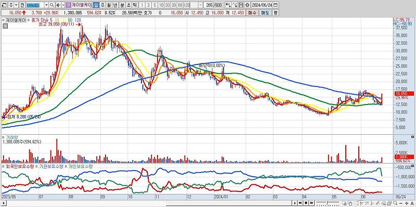Switch chart to monthly (월) period
Screen dimensions: 416x207
[x=109, y=5]
